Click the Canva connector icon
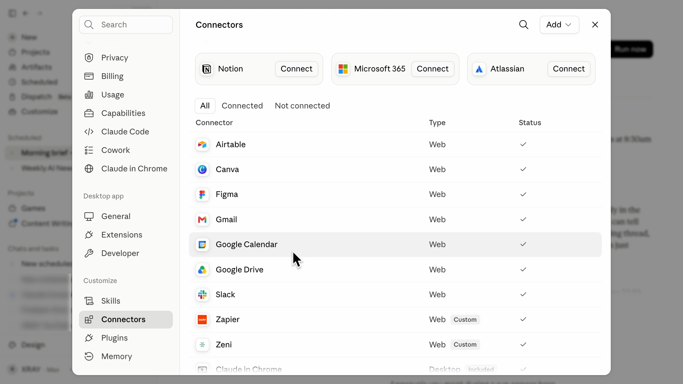The height and width of the screenshot is (384, 683). pos(202,170)
